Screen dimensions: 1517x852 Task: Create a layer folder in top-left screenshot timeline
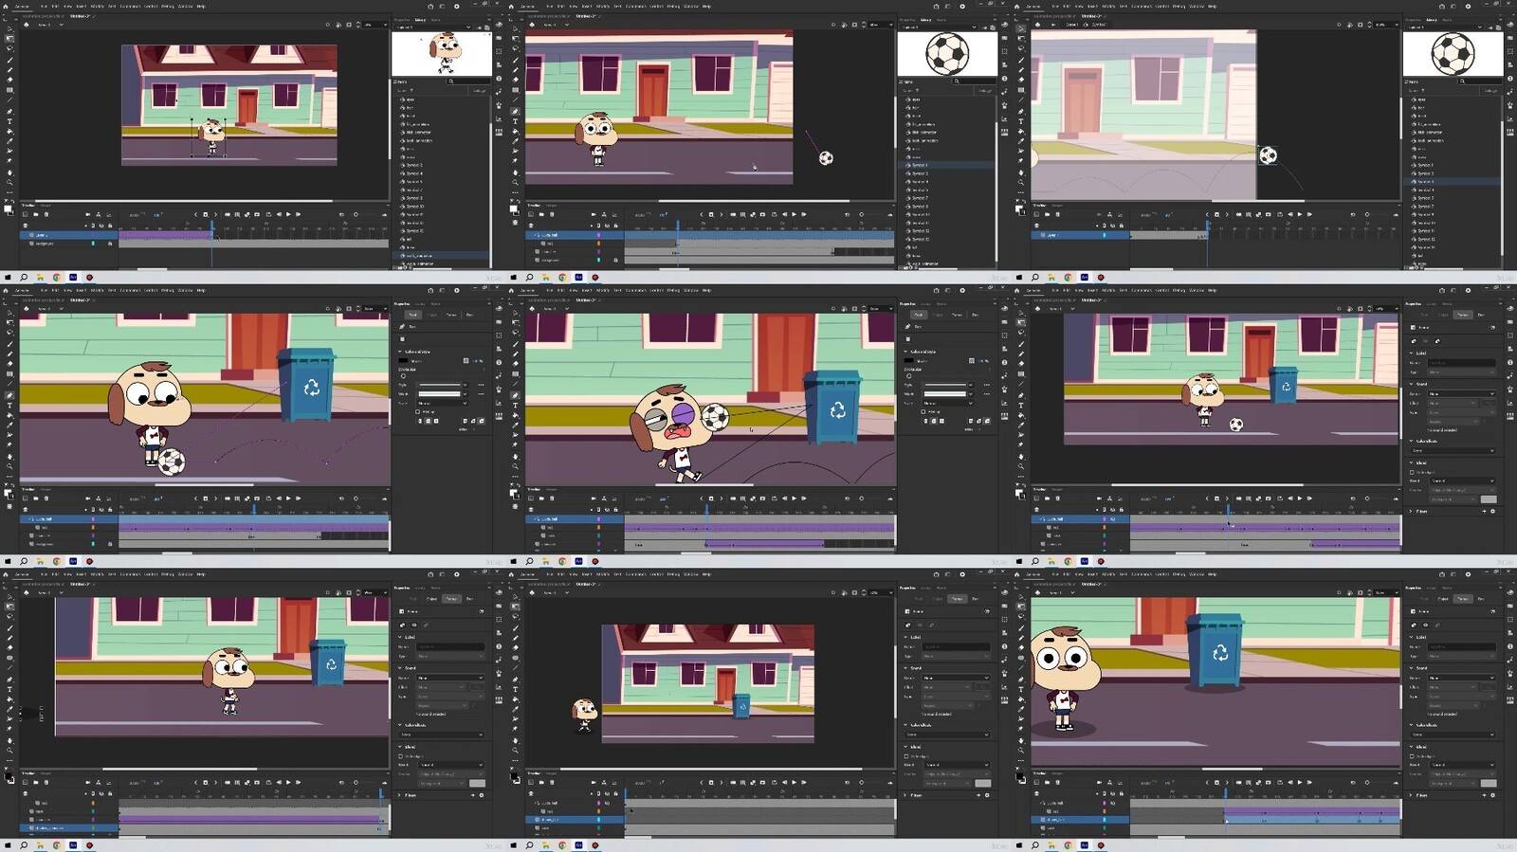point(36,214)
